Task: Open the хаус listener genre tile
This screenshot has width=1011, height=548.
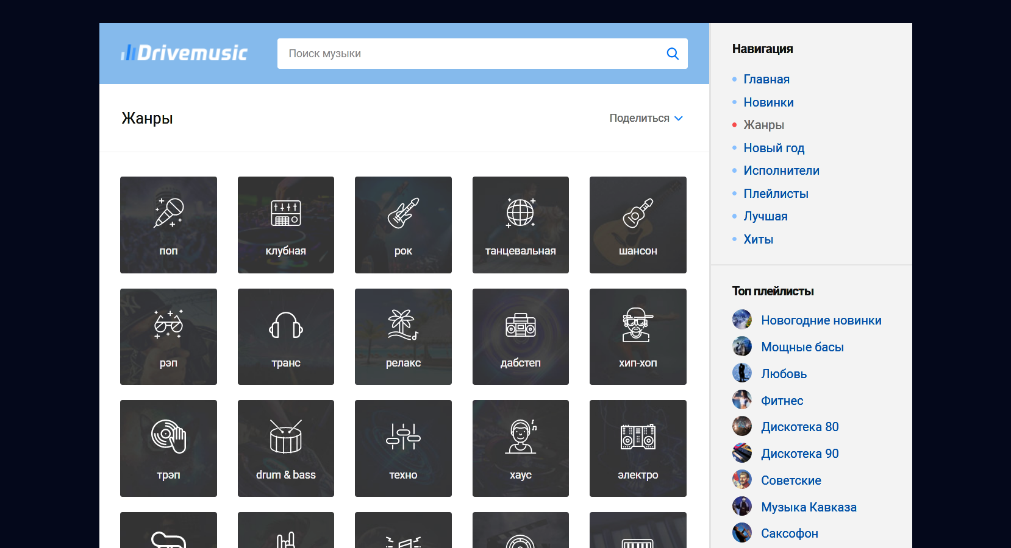Action: coord(521,448)
